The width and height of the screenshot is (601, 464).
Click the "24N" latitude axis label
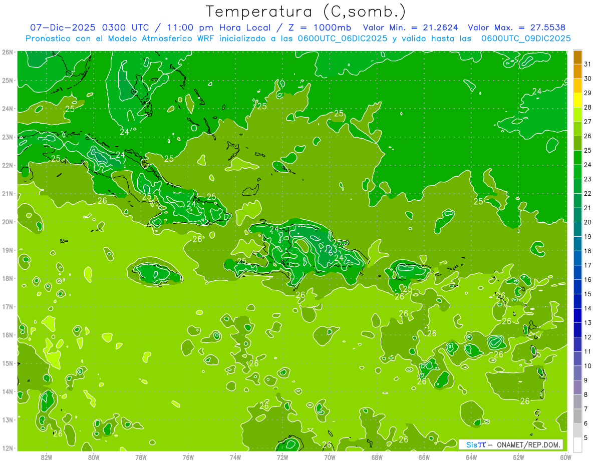8,109
